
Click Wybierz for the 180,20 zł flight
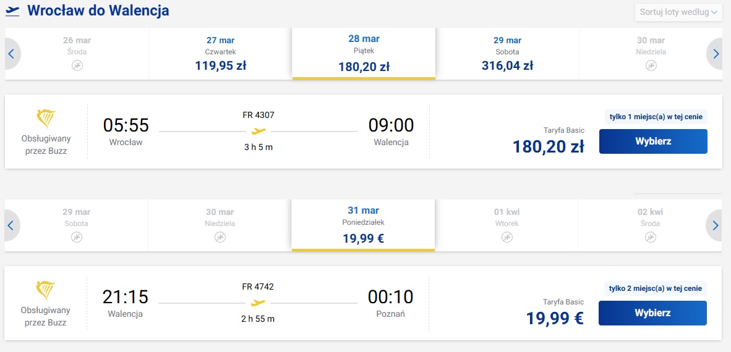tap(653, 141)
